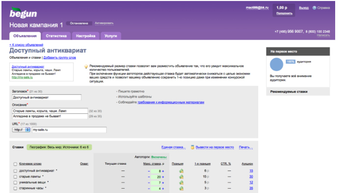The height and width of the screenshot is (193, 344).
Task: Switch to the Статистика tab
Action: coord(56,36)
